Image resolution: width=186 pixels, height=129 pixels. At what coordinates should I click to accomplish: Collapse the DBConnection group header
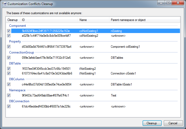19,101
